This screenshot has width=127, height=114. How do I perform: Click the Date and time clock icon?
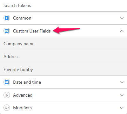7,82
